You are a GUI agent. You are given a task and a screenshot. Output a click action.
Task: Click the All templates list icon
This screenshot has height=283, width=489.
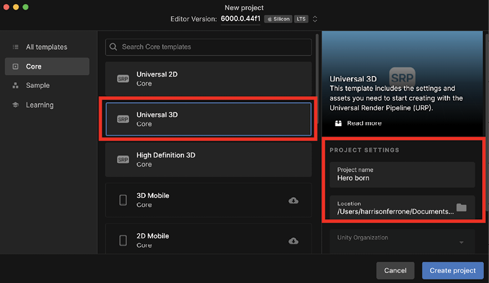[16, 47]
